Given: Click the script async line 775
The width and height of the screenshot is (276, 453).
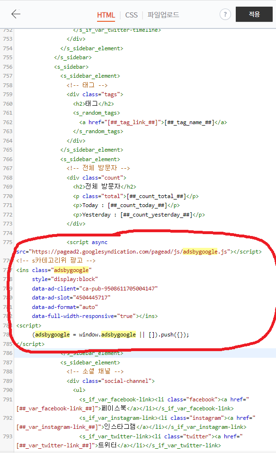Looking at the screenshot, I should click(x=87, y=243).
